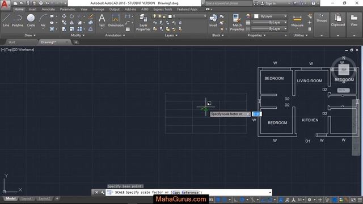Open the Manage ribbon tab

pos(98,9)
